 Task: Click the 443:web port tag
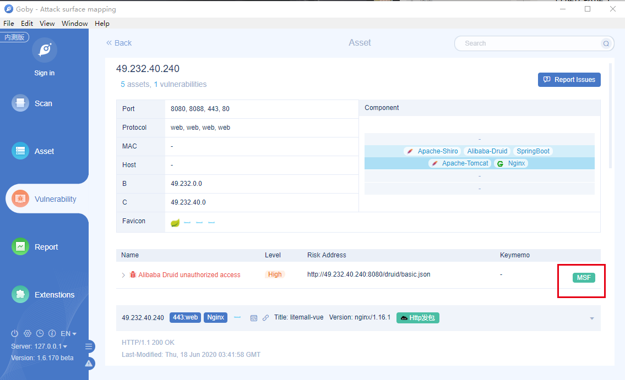[x=186, y=317]
